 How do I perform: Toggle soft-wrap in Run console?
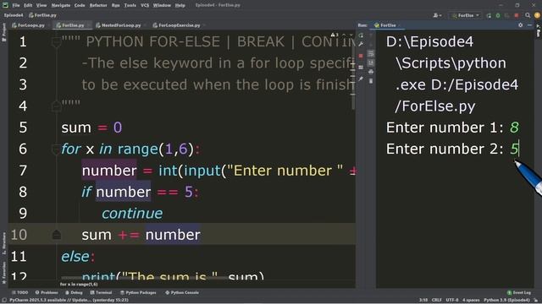(371, 53)
